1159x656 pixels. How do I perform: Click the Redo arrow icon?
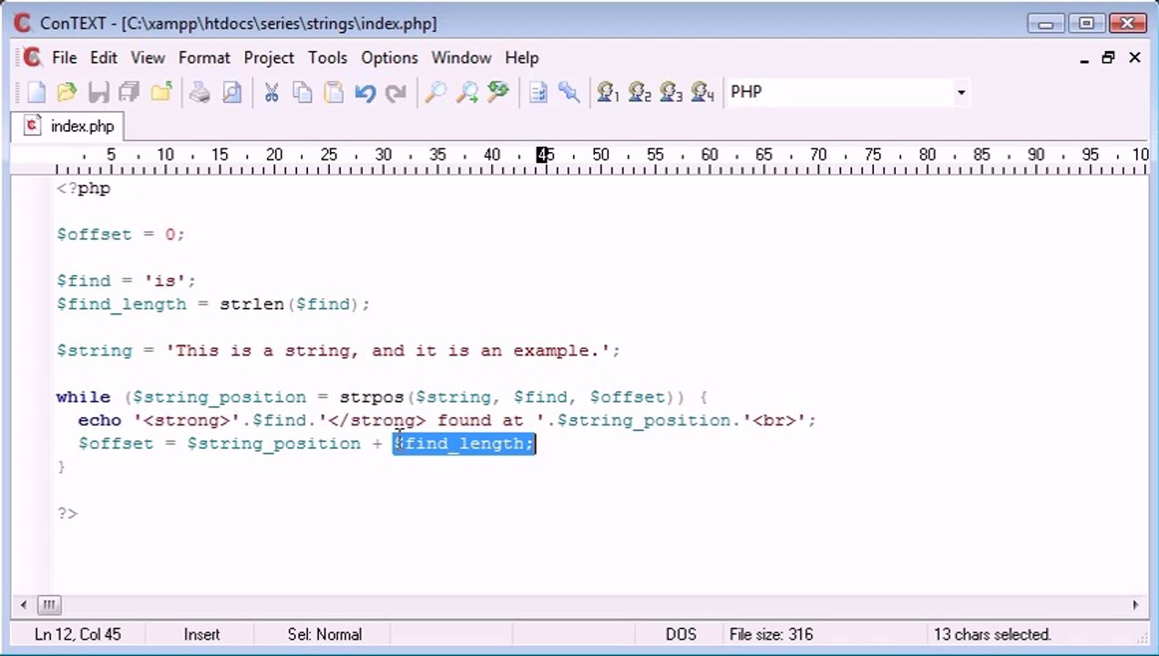395,92
